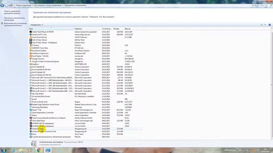This screenshot has height=153, width=273.
Task: Select the ImgBurn program icon
Action: (31, 64)
